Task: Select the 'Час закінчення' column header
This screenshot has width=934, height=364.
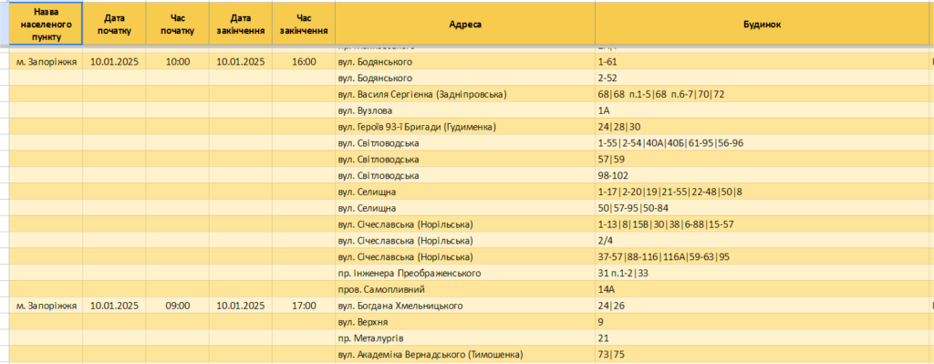Action: coord(304,23)
